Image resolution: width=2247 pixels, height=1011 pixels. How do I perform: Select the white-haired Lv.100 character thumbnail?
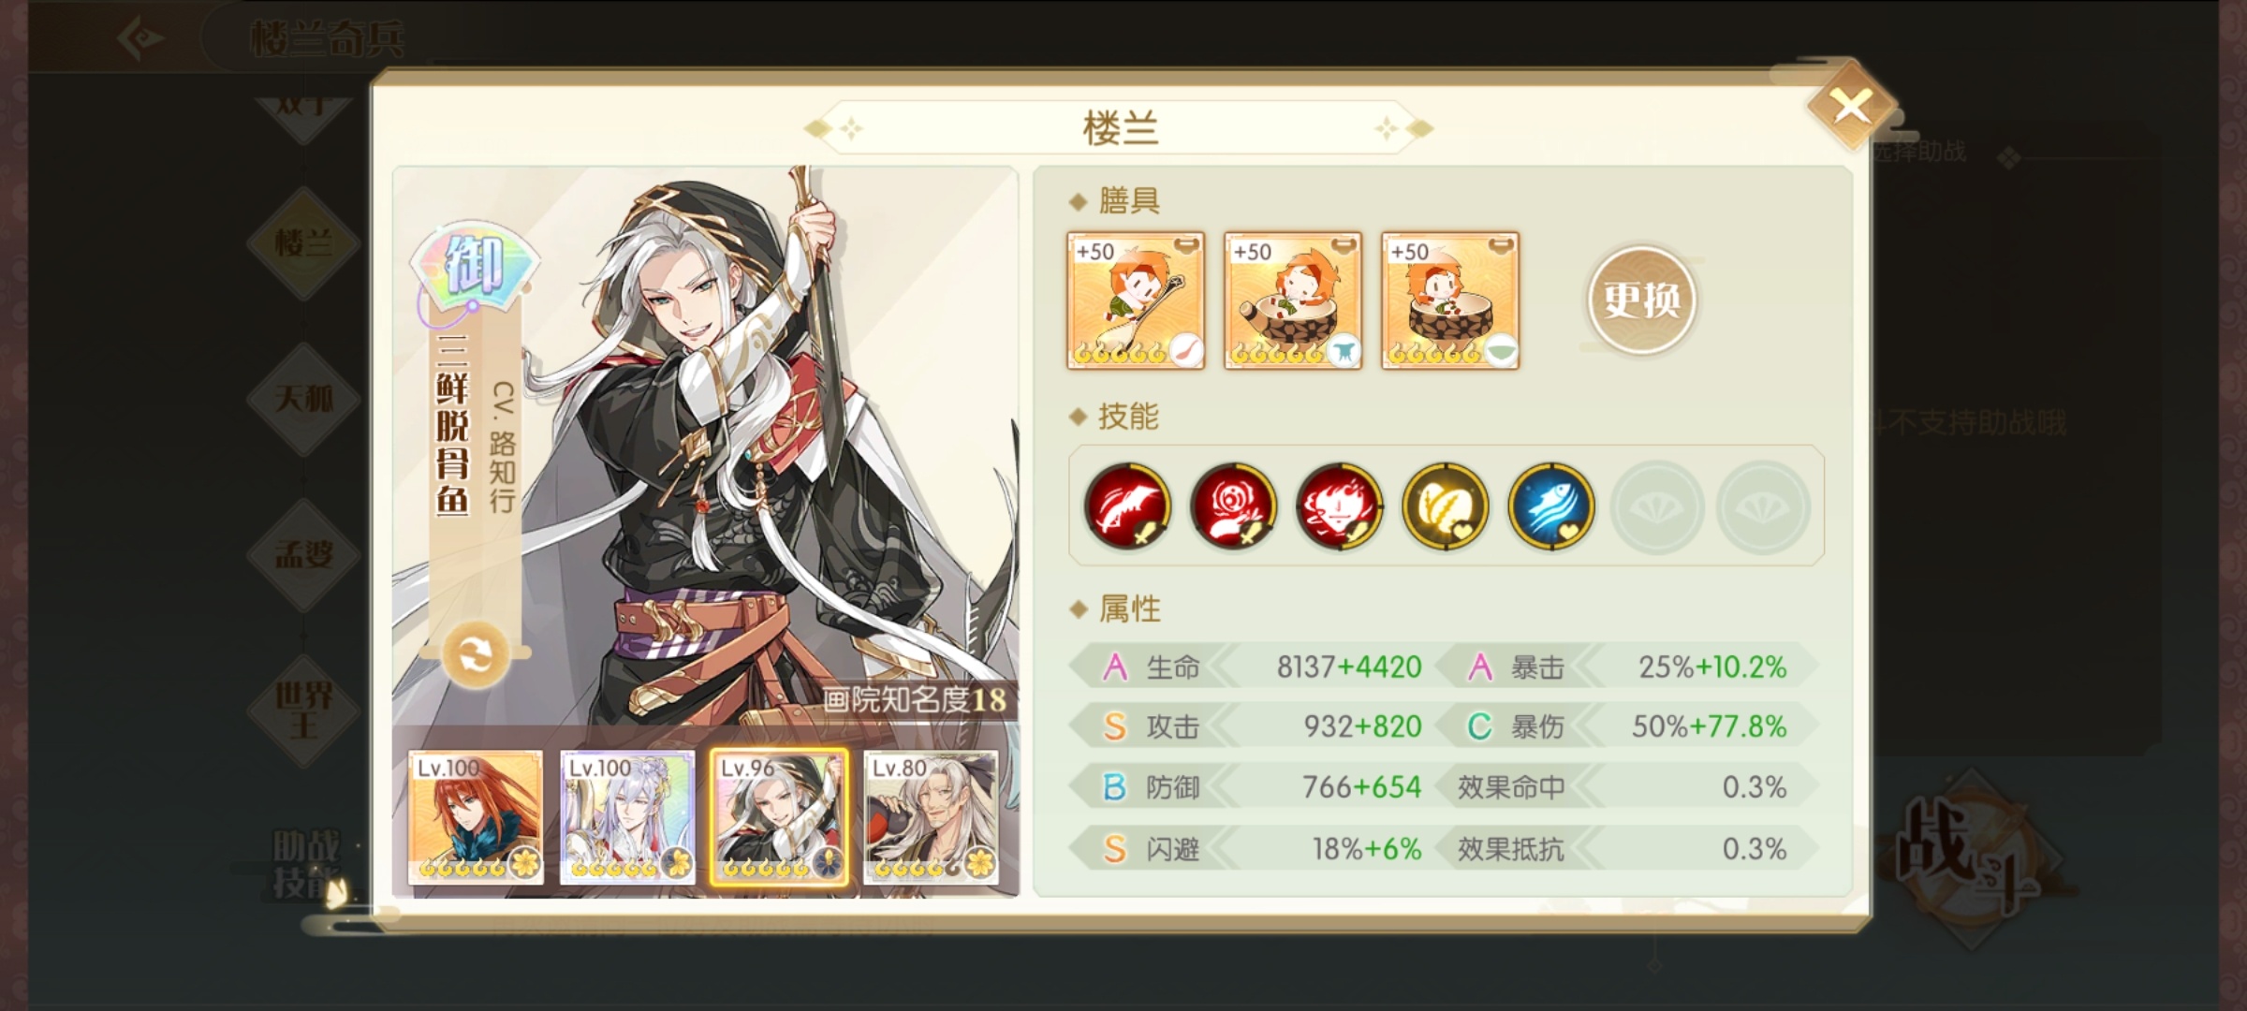627,817
